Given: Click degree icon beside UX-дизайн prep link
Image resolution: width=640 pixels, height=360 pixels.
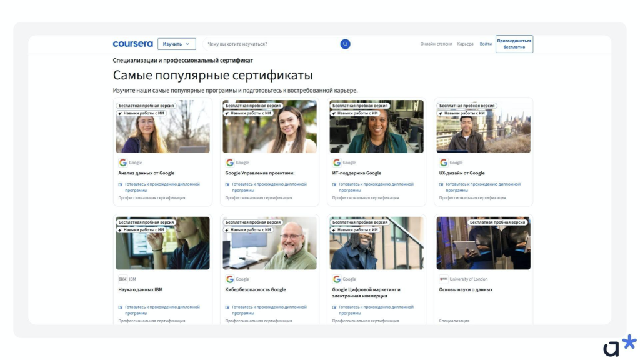Looking at the screenshot, I should point(441,184).
